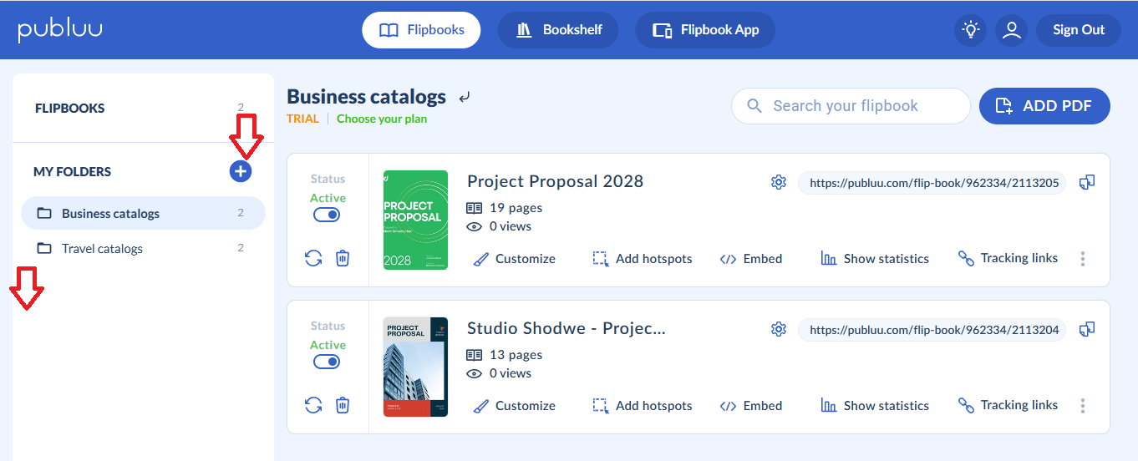
Task: Click the Sign Out button
Action: click(x=1079, y=30)
